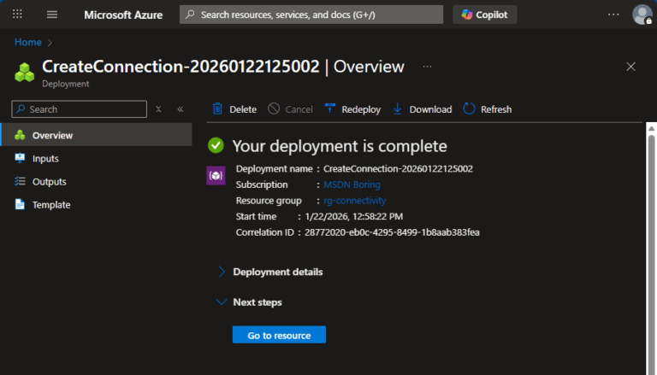Delete the deployment
The height and width of the screenshot is (375, 657).
(234, 109)
